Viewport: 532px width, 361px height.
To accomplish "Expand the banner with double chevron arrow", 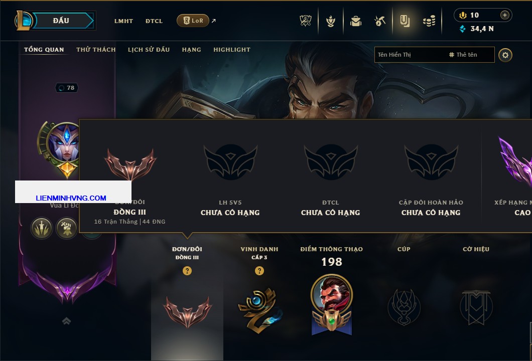I will click(x=66, y=321).
